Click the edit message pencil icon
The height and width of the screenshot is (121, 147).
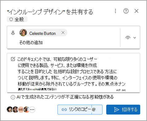[13, 59]
